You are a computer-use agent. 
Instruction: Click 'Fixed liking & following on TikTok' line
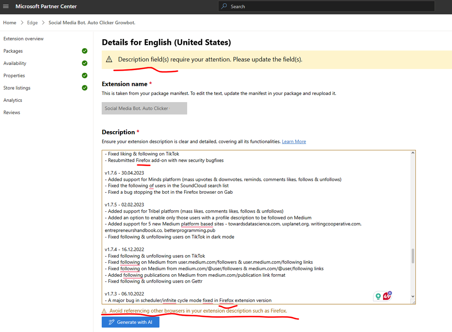pos(142,154)
